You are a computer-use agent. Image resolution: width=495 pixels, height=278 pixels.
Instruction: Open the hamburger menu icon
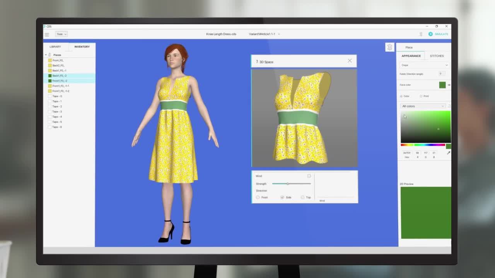pos(47,34)
